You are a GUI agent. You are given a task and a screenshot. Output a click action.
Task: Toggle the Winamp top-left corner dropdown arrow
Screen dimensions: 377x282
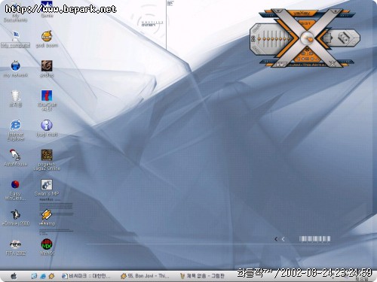277,11
